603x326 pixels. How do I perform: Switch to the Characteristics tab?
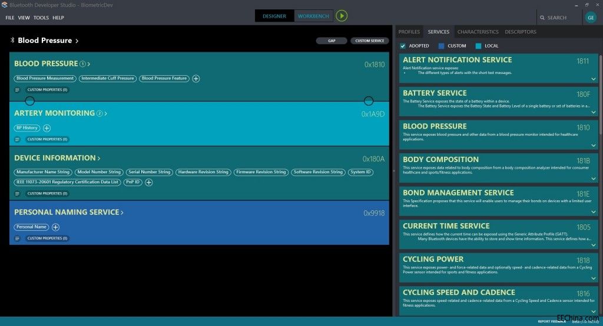coord(478,32)
